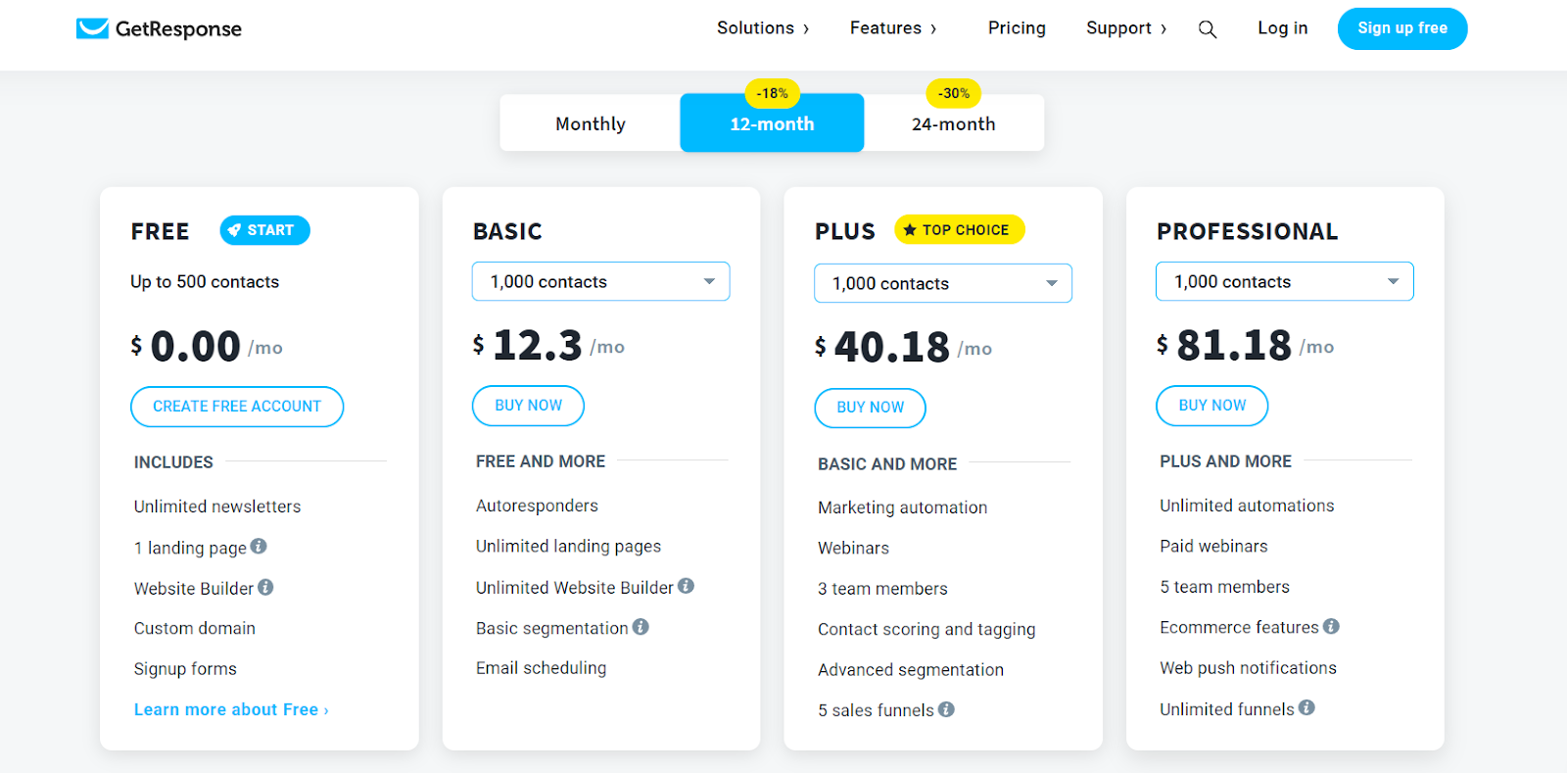Click Buy Now on the Basic plan

[529, 406]
